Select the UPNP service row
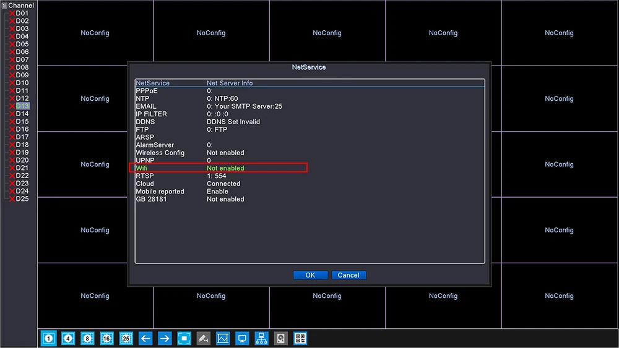619x348 pixels. coord(310,161)
